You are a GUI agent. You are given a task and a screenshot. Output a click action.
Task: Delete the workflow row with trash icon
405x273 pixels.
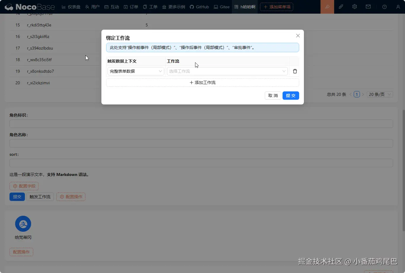tap(295, 71)
